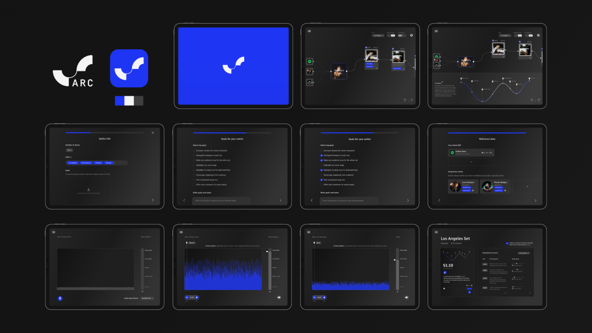Click the blue swatch in the color palette
Screen dimensions: 592x333
tap(119, 101)
